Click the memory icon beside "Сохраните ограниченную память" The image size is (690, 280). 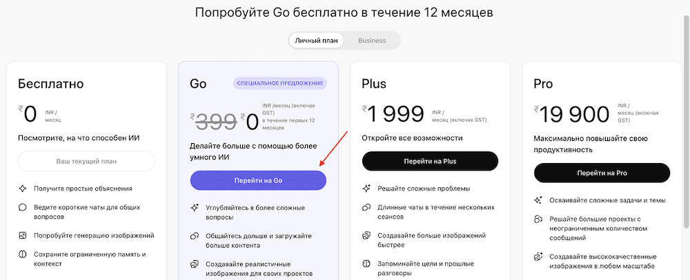(23, 255)
